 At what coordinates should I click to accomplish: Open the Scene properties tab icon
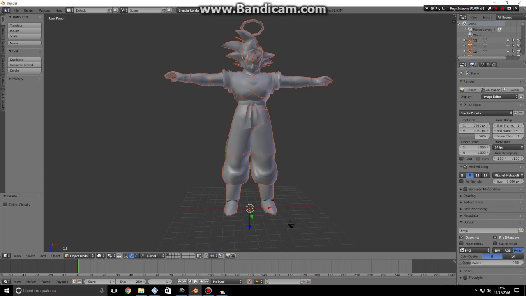[x=483, y=65]
